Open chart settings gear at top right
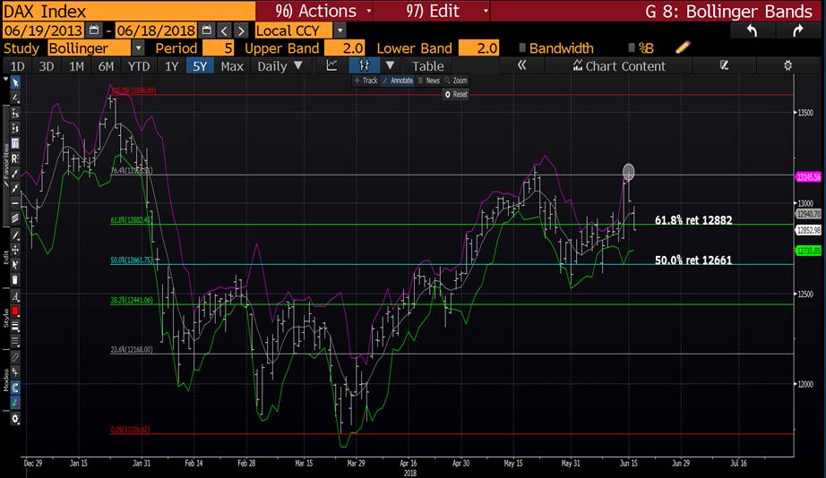The image size is (826, 478). click(787, 66)
